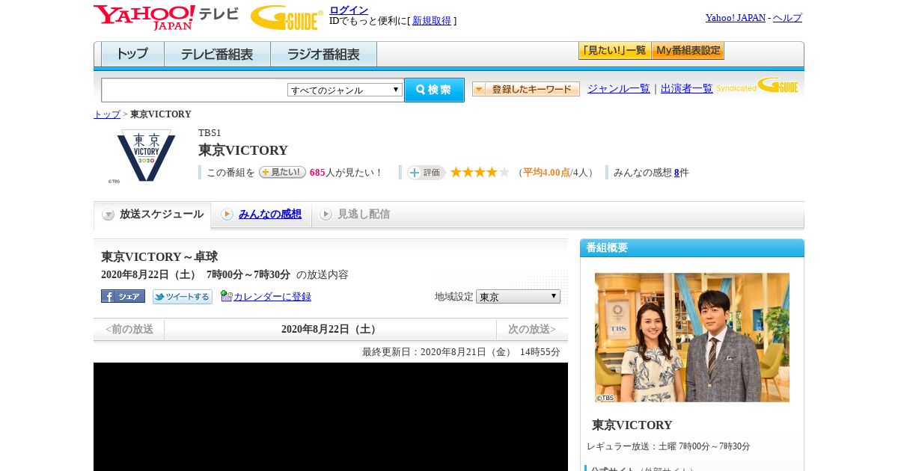The height and width of the screenshot is (471, 898).
Task: Click トップ in the breadcrumb
Action: coord(107,114)
